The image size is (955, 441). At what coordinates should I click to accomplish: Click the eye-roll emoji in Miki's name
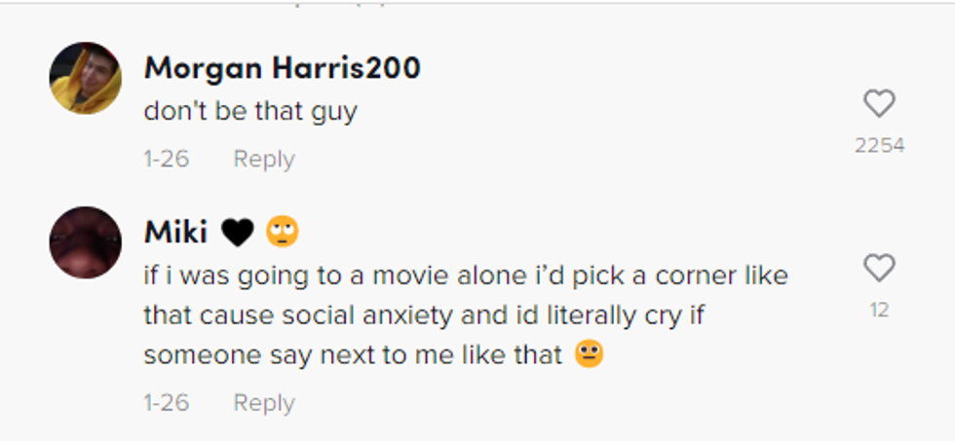(x=283, y=232)
